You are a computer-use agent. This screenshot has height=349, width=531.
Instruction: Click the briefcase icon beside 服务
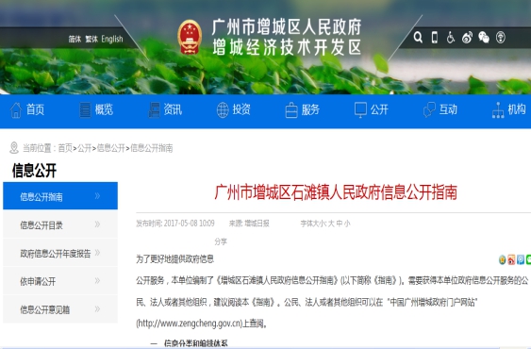tap(291, 110)
